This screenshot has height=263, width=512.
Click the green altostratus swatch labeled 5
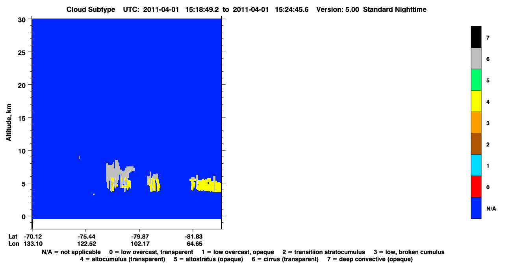pos(476,80)
